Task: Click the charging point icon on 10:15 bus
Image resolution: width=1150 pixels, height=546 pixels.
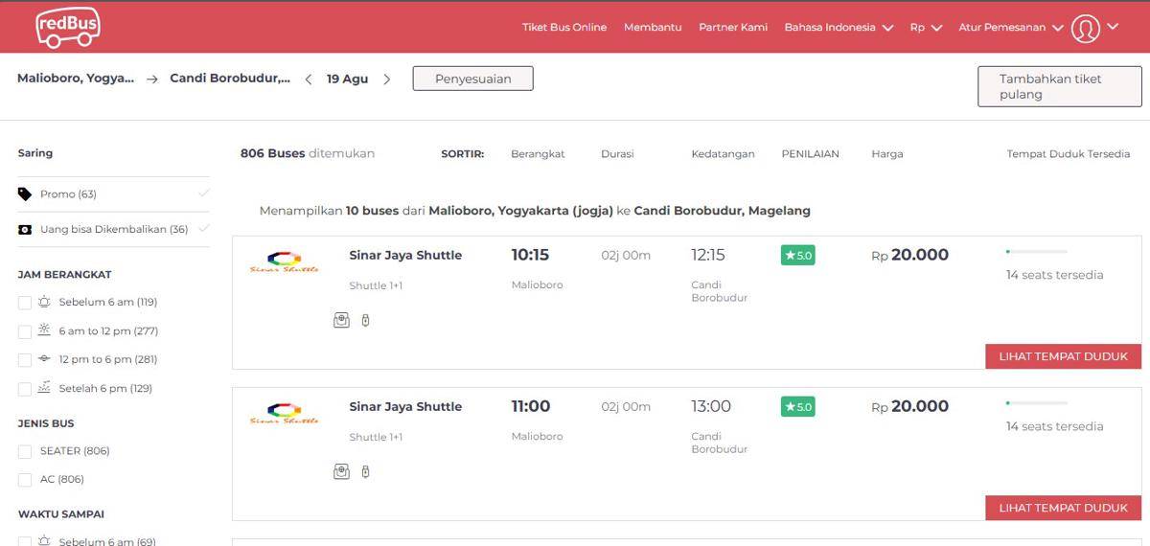Action: click(365, 320)
